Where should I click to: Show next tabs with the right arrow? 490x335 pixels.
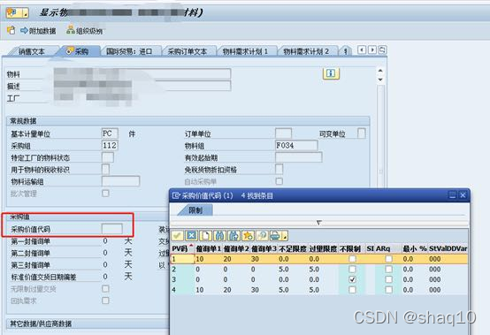(372, 50)
